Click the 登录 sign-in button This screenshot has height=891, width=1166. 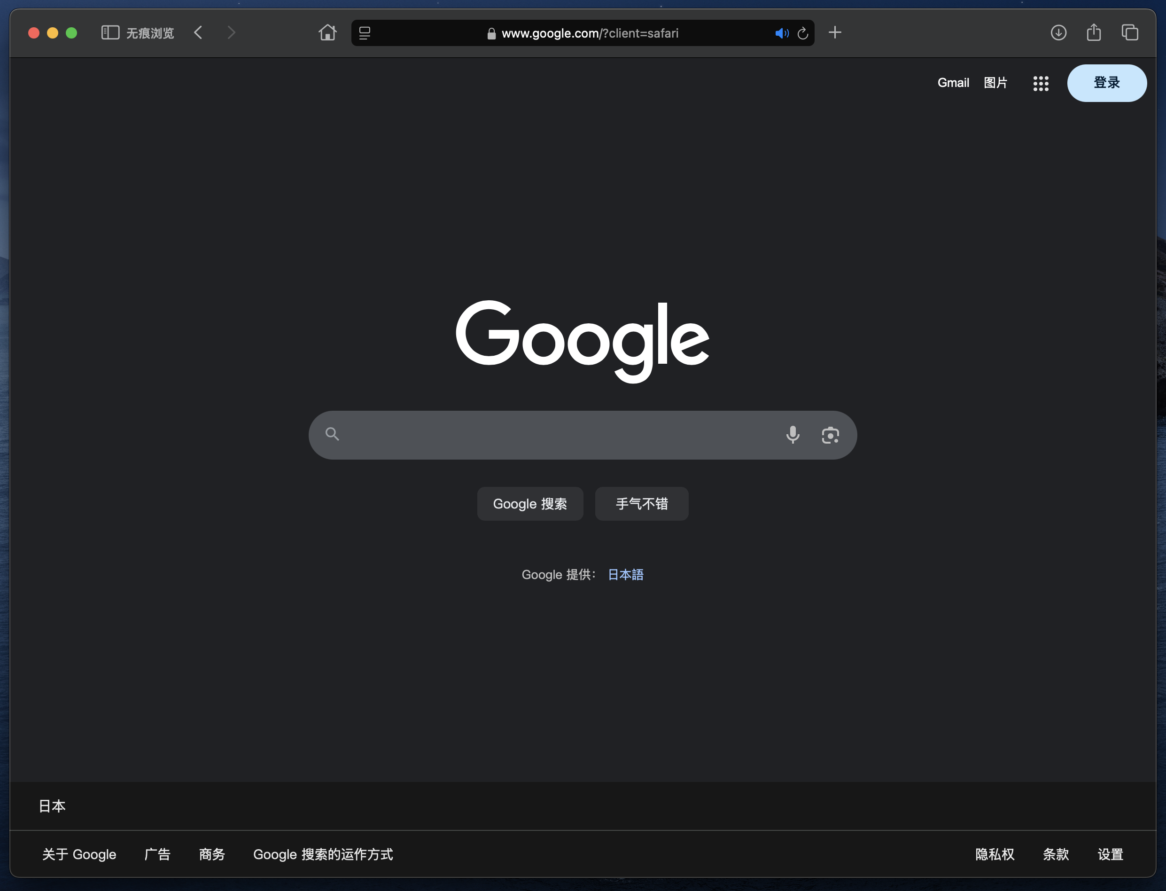pyautogui.click(x=1107, y=83)
